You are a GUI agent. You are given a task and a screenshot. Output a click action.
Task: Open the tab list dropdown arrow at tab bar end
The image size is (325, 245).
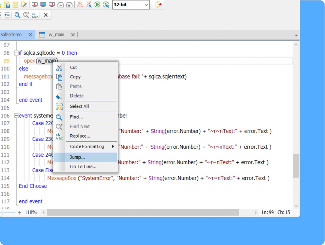point(296,35)
